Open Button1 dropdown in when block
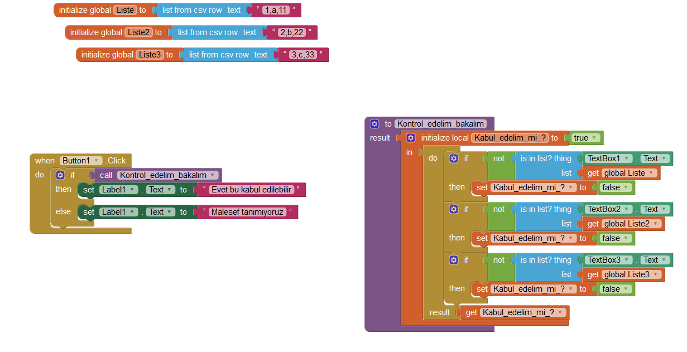Screen dimensions: 687x352 click(81, 161)
